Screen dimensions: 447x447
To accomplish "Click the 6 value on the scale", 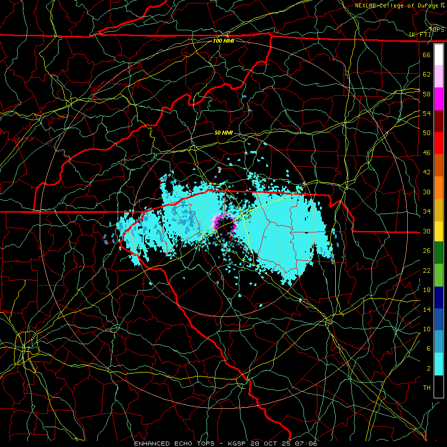I will (x=428, y=349).
